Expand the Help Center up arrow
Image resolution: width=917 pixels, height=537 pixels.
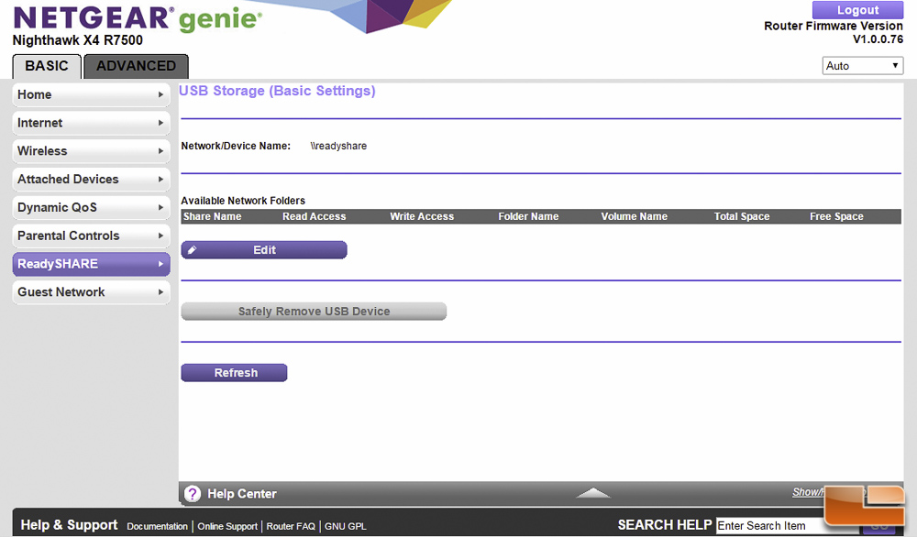[x=593, y=493]
